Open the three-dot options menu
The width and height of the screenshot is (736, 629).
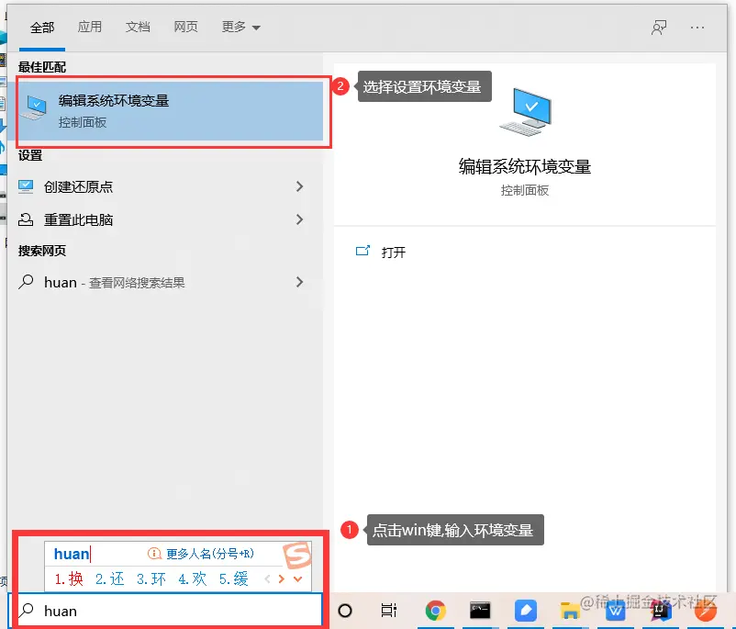pyautogui.click(x=697, y=28)
